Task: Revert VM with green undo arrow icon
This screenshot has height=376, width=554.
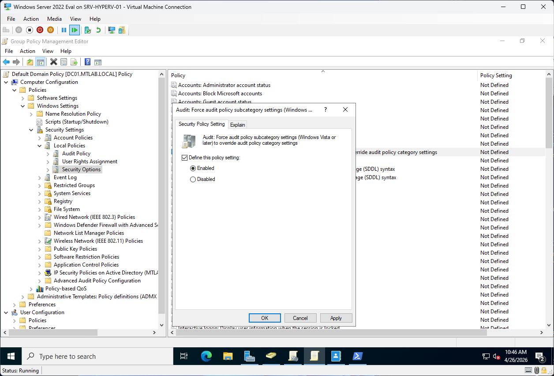Action: pyautogui.click(x=98, y=30)
